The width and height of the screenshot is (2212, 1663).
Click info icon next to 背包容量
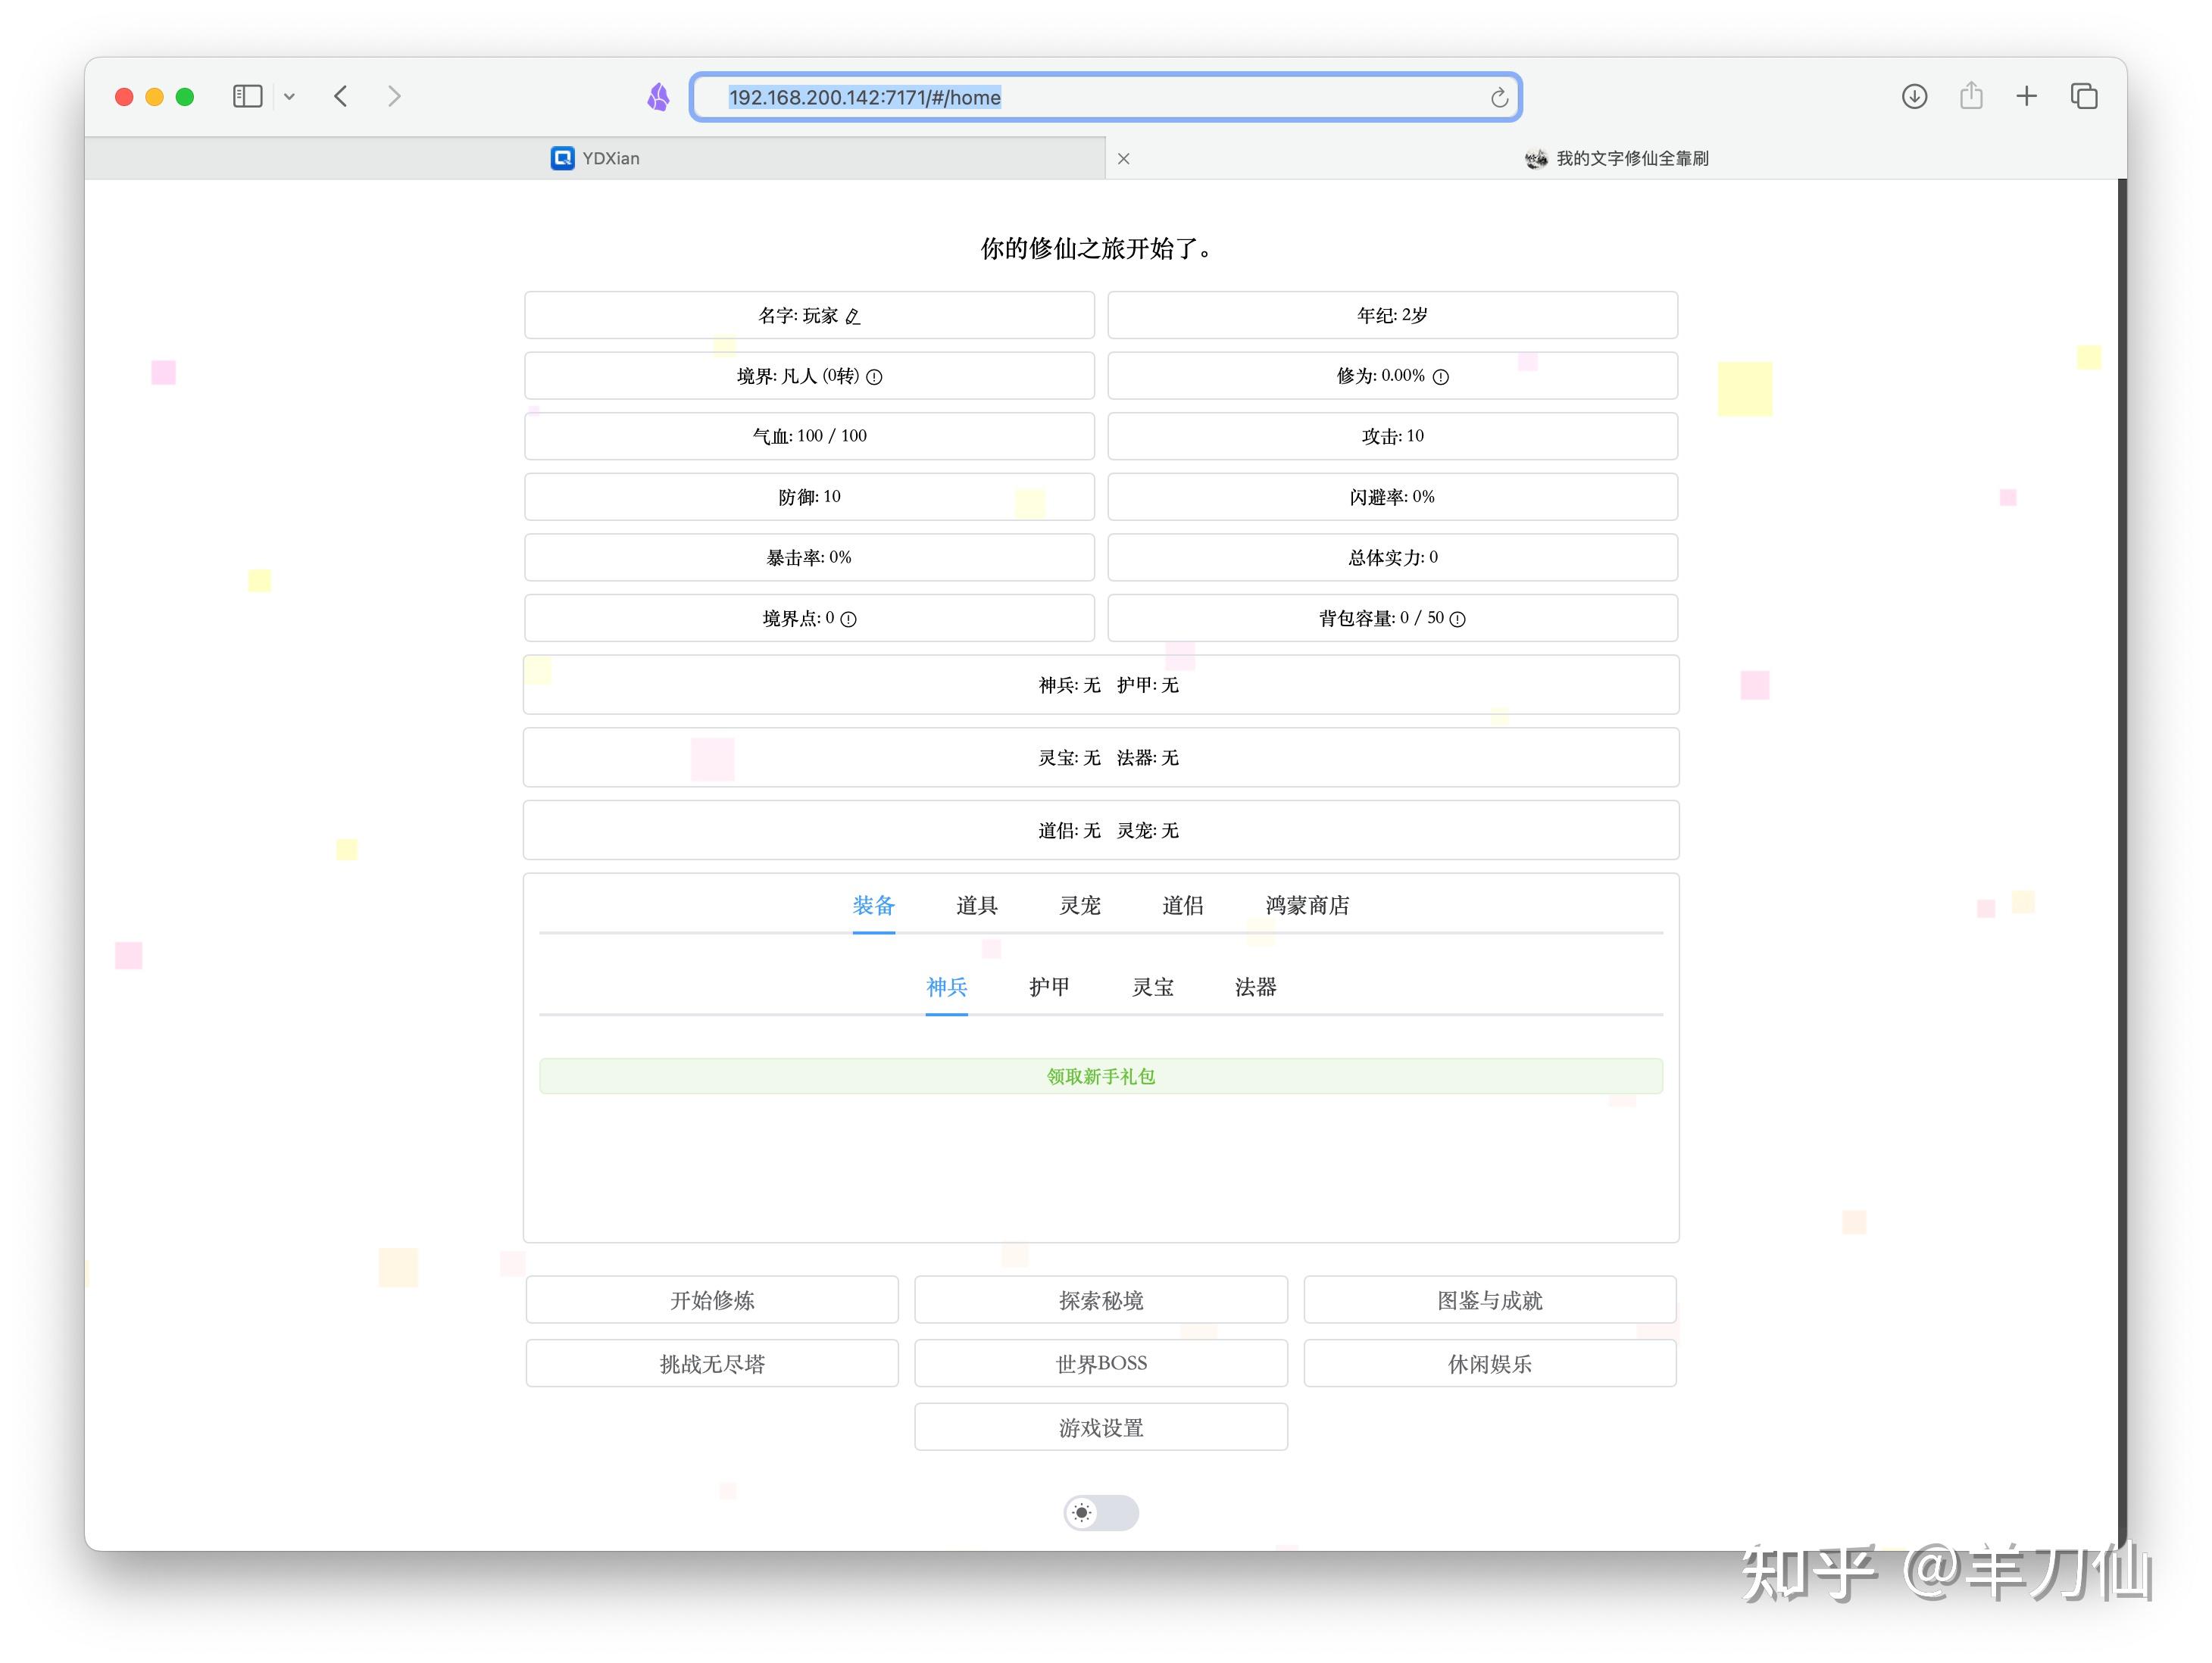click(x=1457, y=619)
